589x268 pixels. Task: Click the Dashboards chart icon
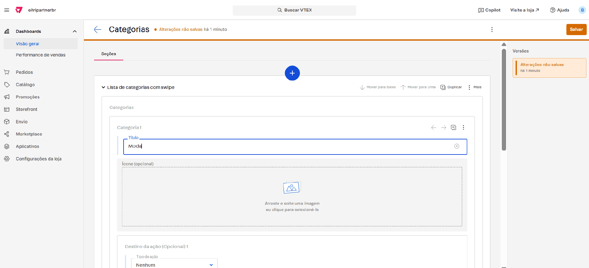7,31
